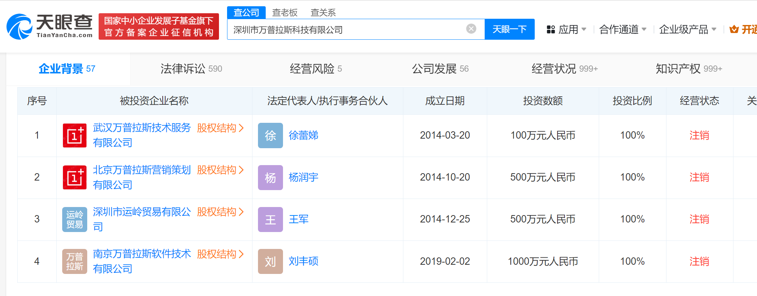Expand the 合作通道 dropdown
The width and height of the screenshot is (757, 296).
click(623, 29)
